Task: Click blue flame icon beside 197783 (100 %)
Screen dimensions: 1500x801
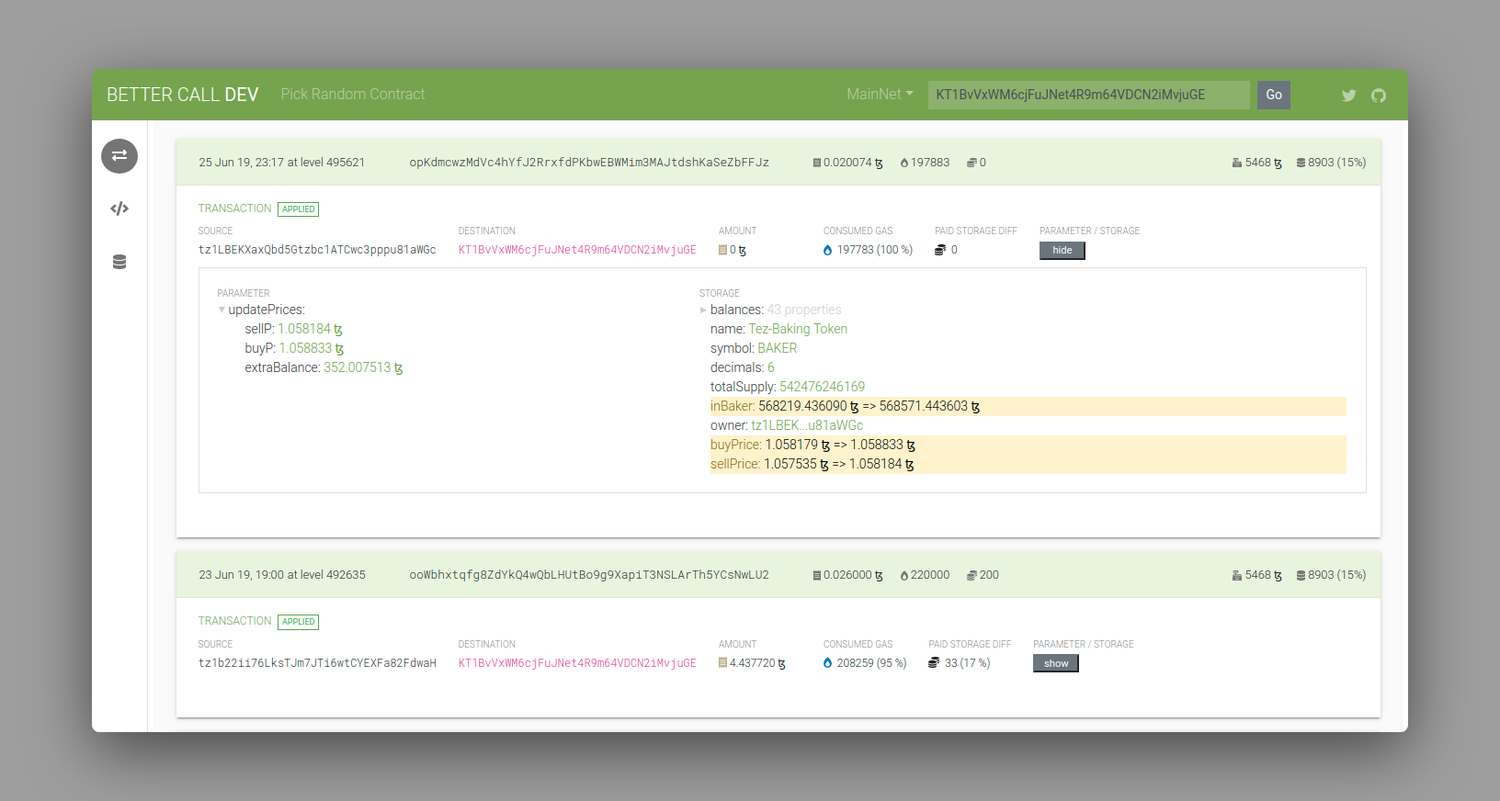Action: tap(827, 250)
